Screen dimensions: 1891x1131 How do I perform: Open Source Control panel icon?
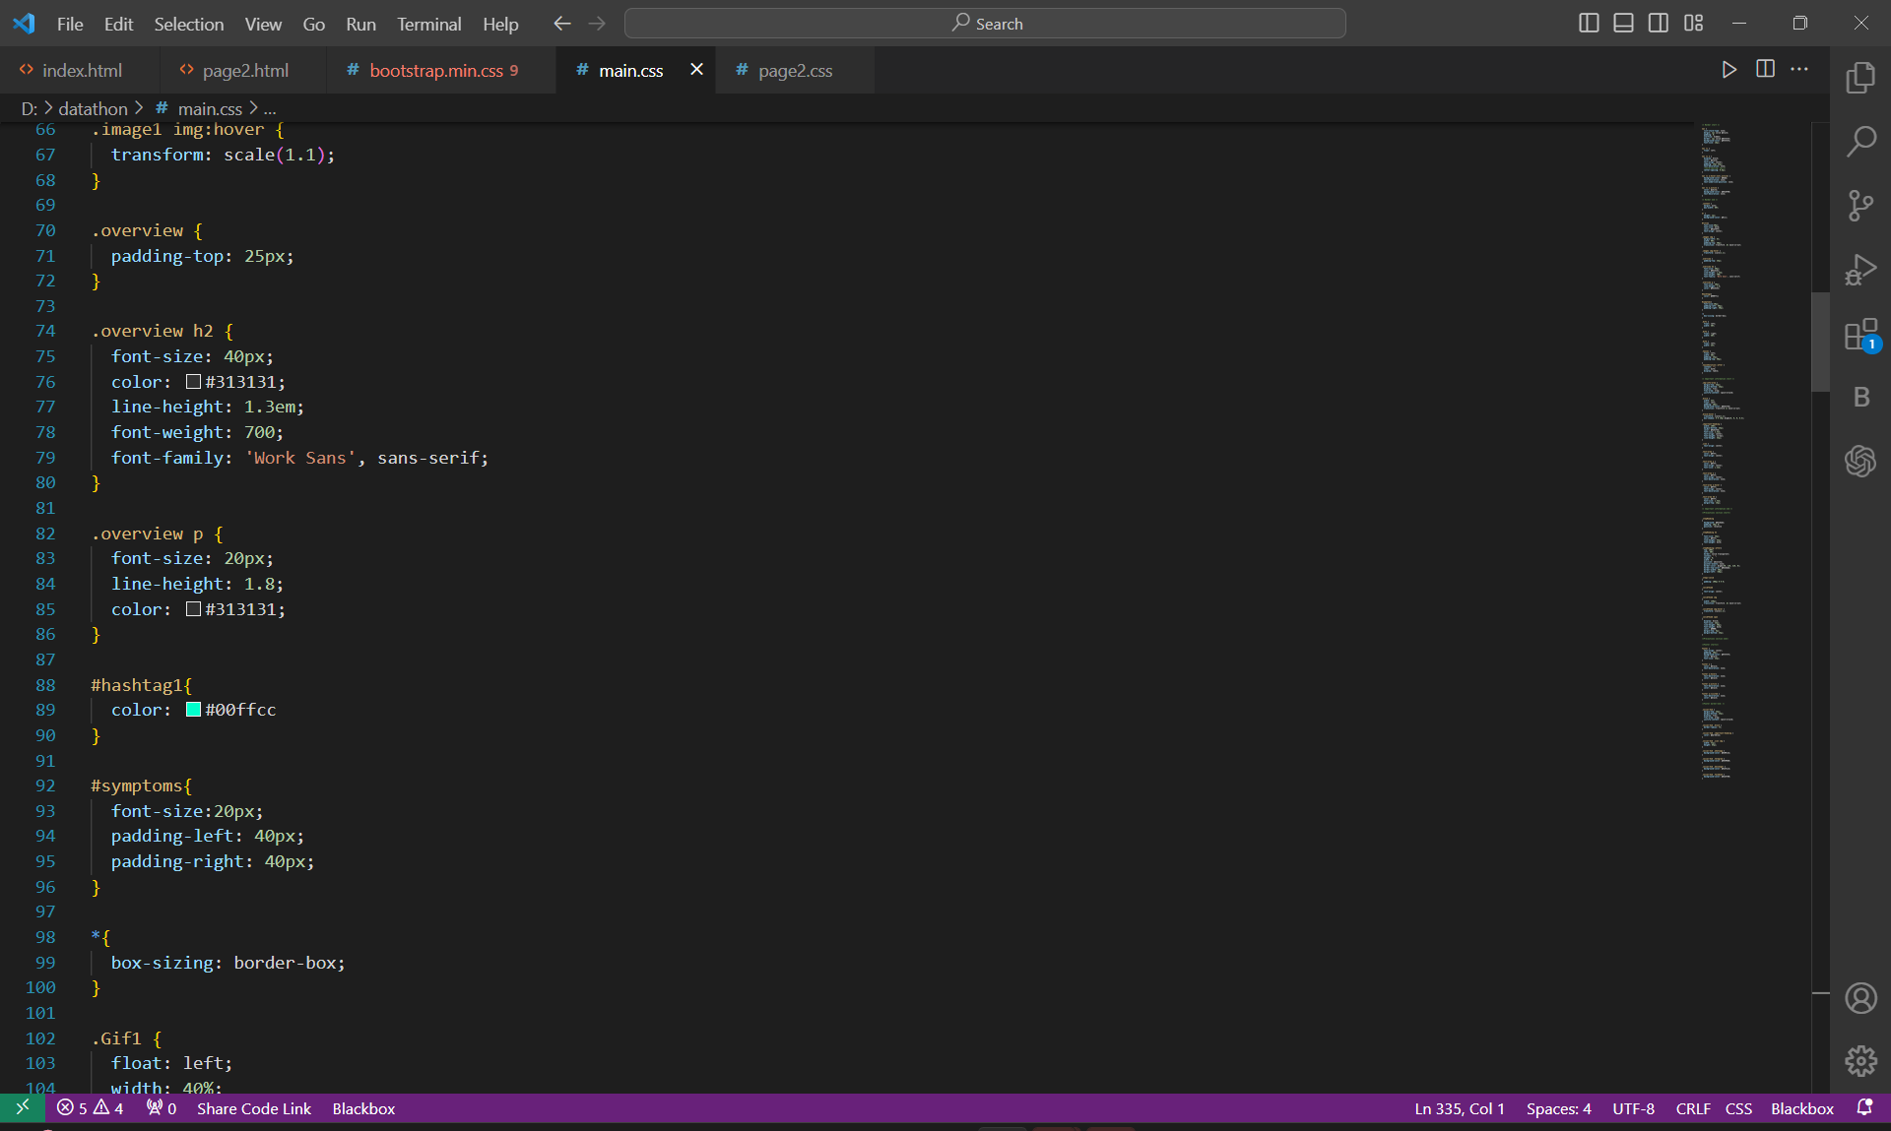point(1860,206)
